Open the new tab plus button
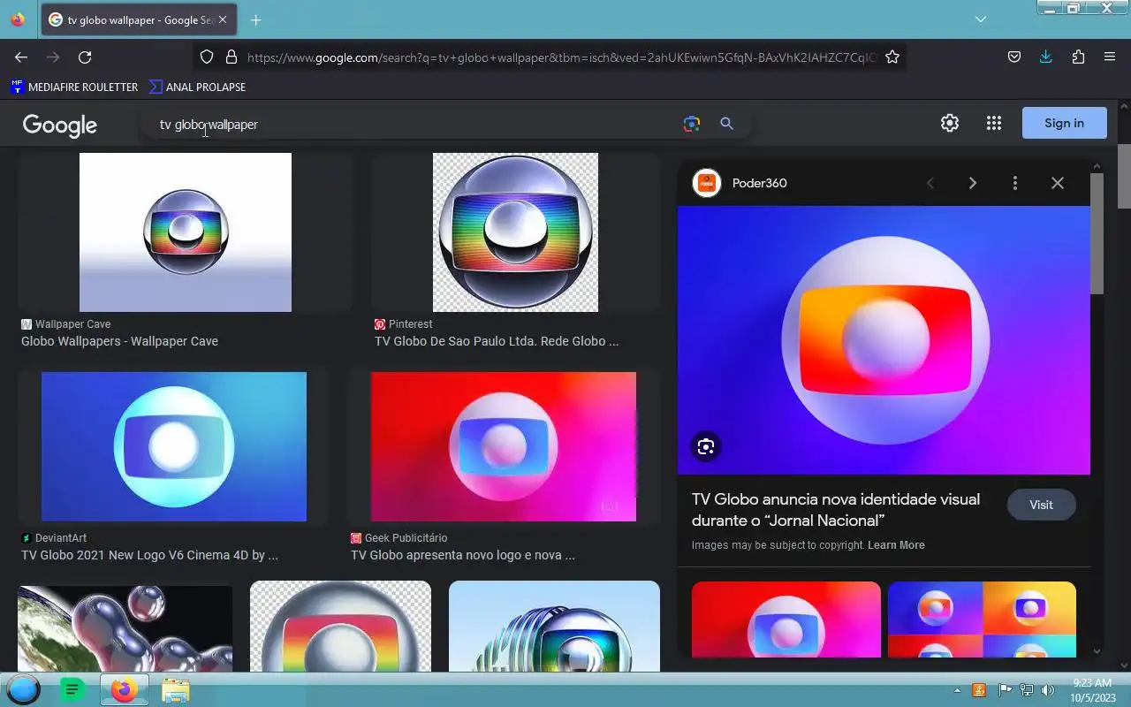Viewport: 1131px width, 707px height. pyautogui.click(x=255, y=19)
